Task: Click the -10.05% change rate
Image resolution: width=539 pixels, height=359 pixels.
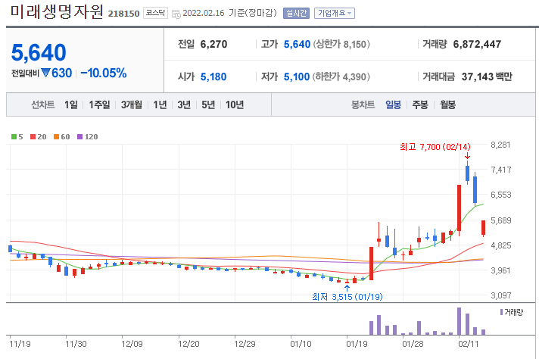Action: tap(104, 73)
